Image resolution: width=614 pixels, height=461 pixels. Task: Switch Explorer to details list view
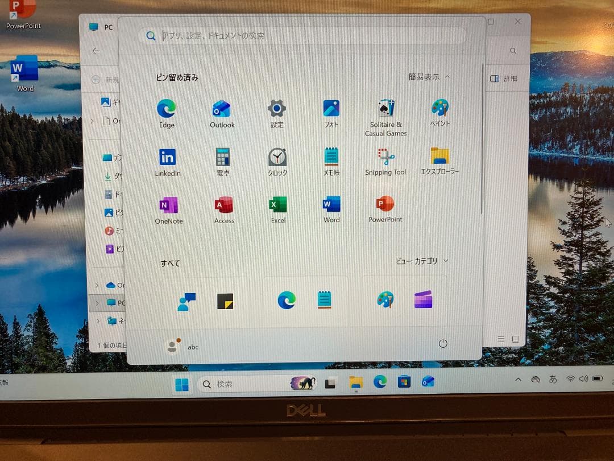(501, 339)
